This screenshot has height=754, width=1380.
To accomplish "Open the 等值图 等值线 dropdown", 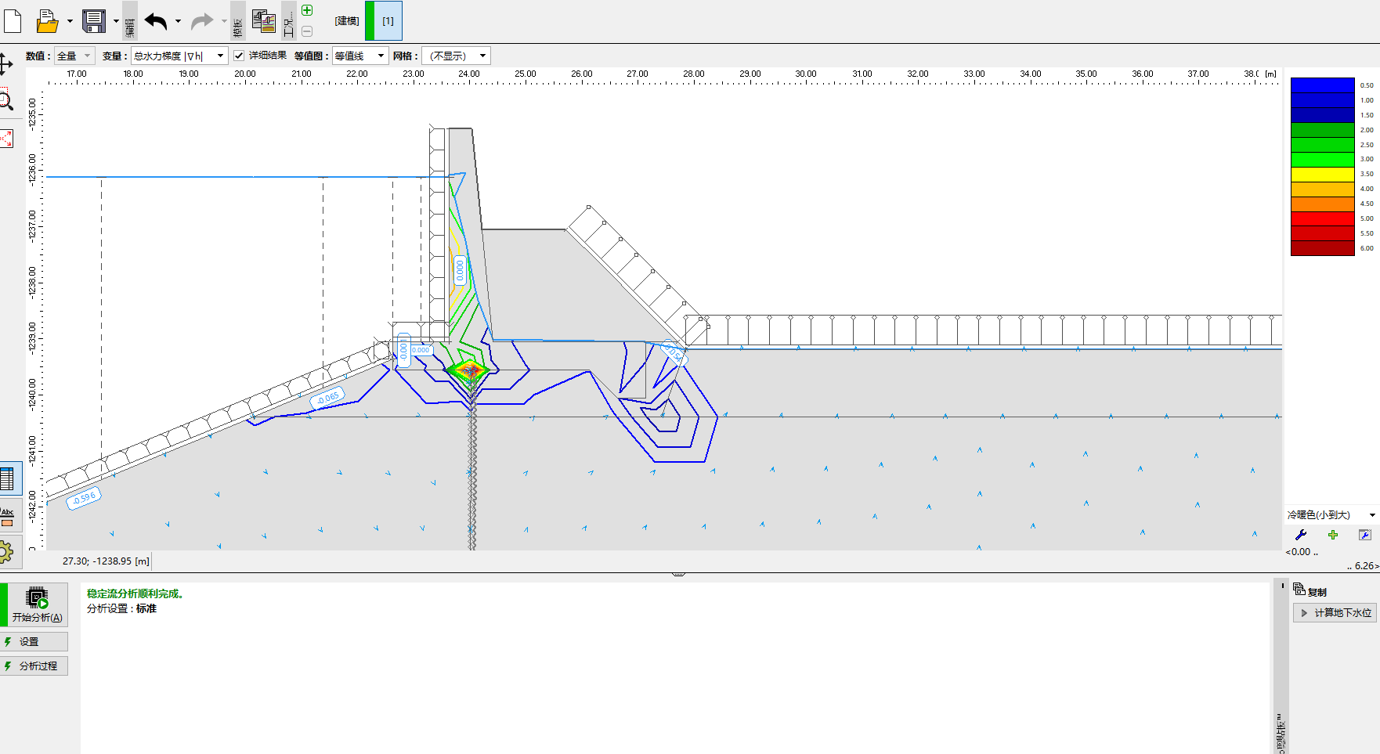I will [360, 56].
